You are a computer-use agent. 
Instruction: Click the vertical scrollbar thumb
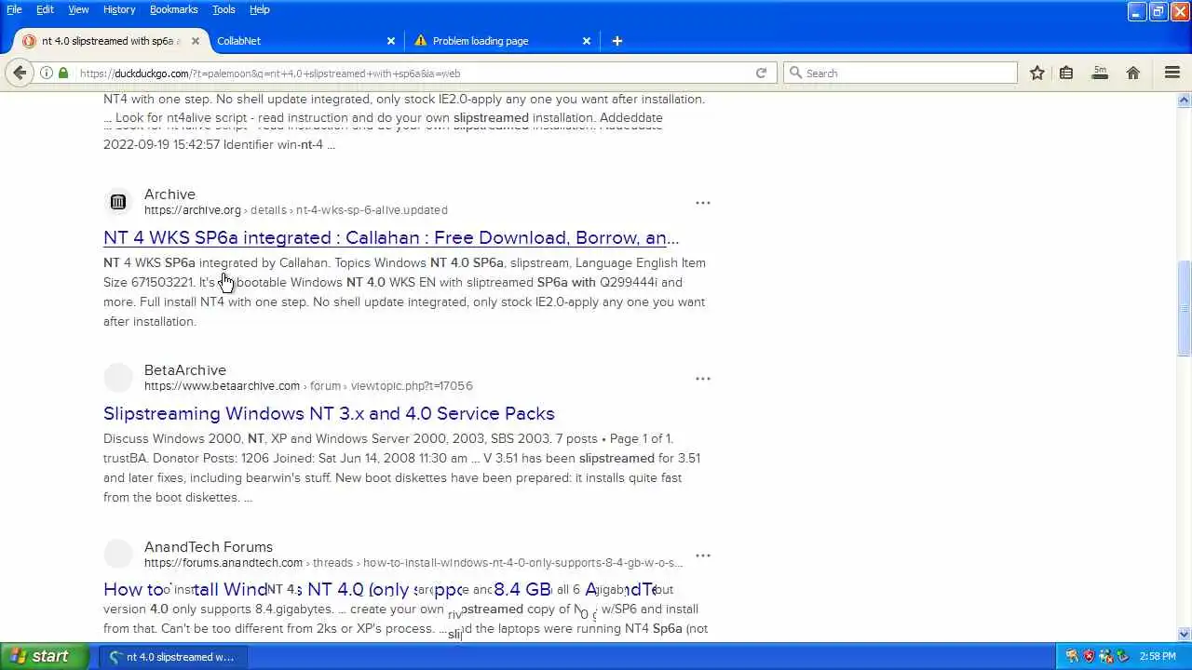click(x=1185, y=308)
